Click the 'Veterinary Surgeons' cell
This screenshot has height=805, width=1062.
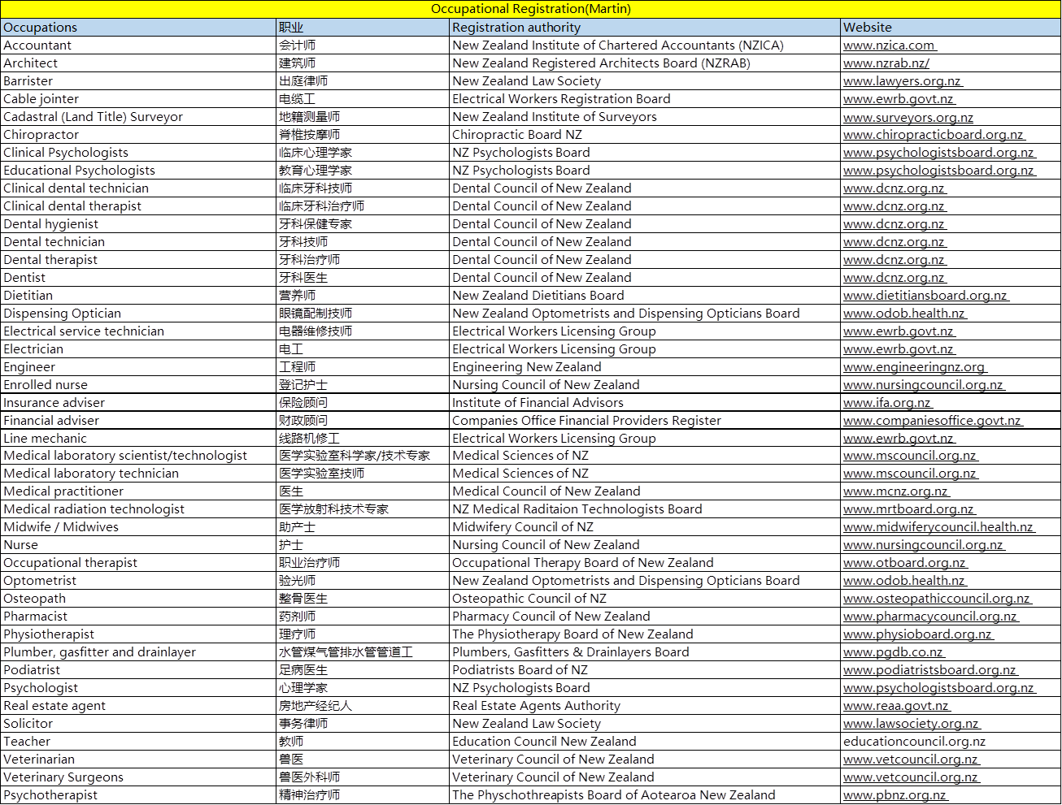coord(139,777)
